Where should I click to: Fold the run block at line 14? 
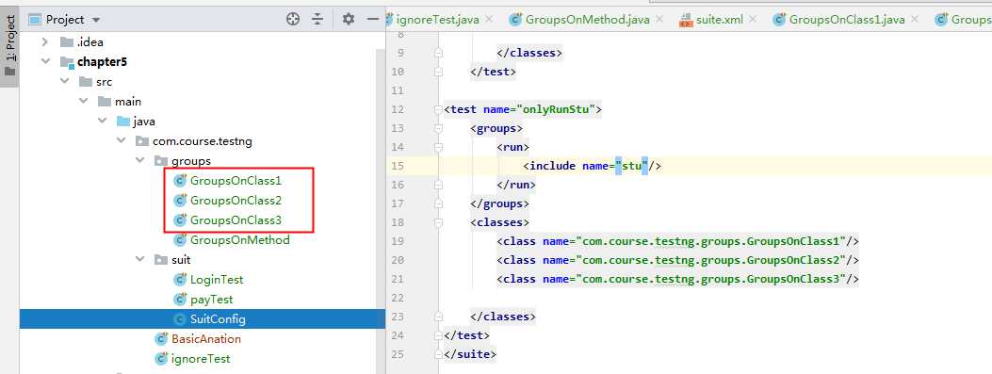click(x=438, y=148)
